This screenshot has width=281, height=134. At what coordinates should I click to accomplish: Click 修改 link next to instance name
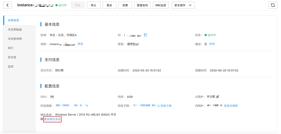[80, 44]
